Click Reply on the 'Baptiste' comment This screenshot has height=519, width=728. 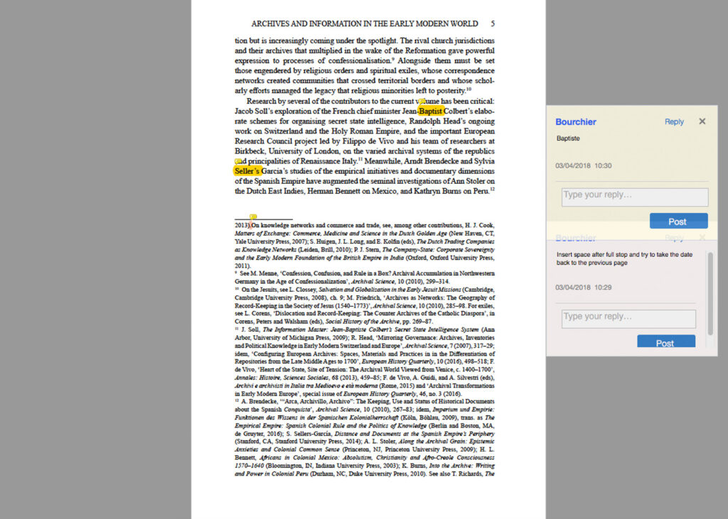[674, 121]
